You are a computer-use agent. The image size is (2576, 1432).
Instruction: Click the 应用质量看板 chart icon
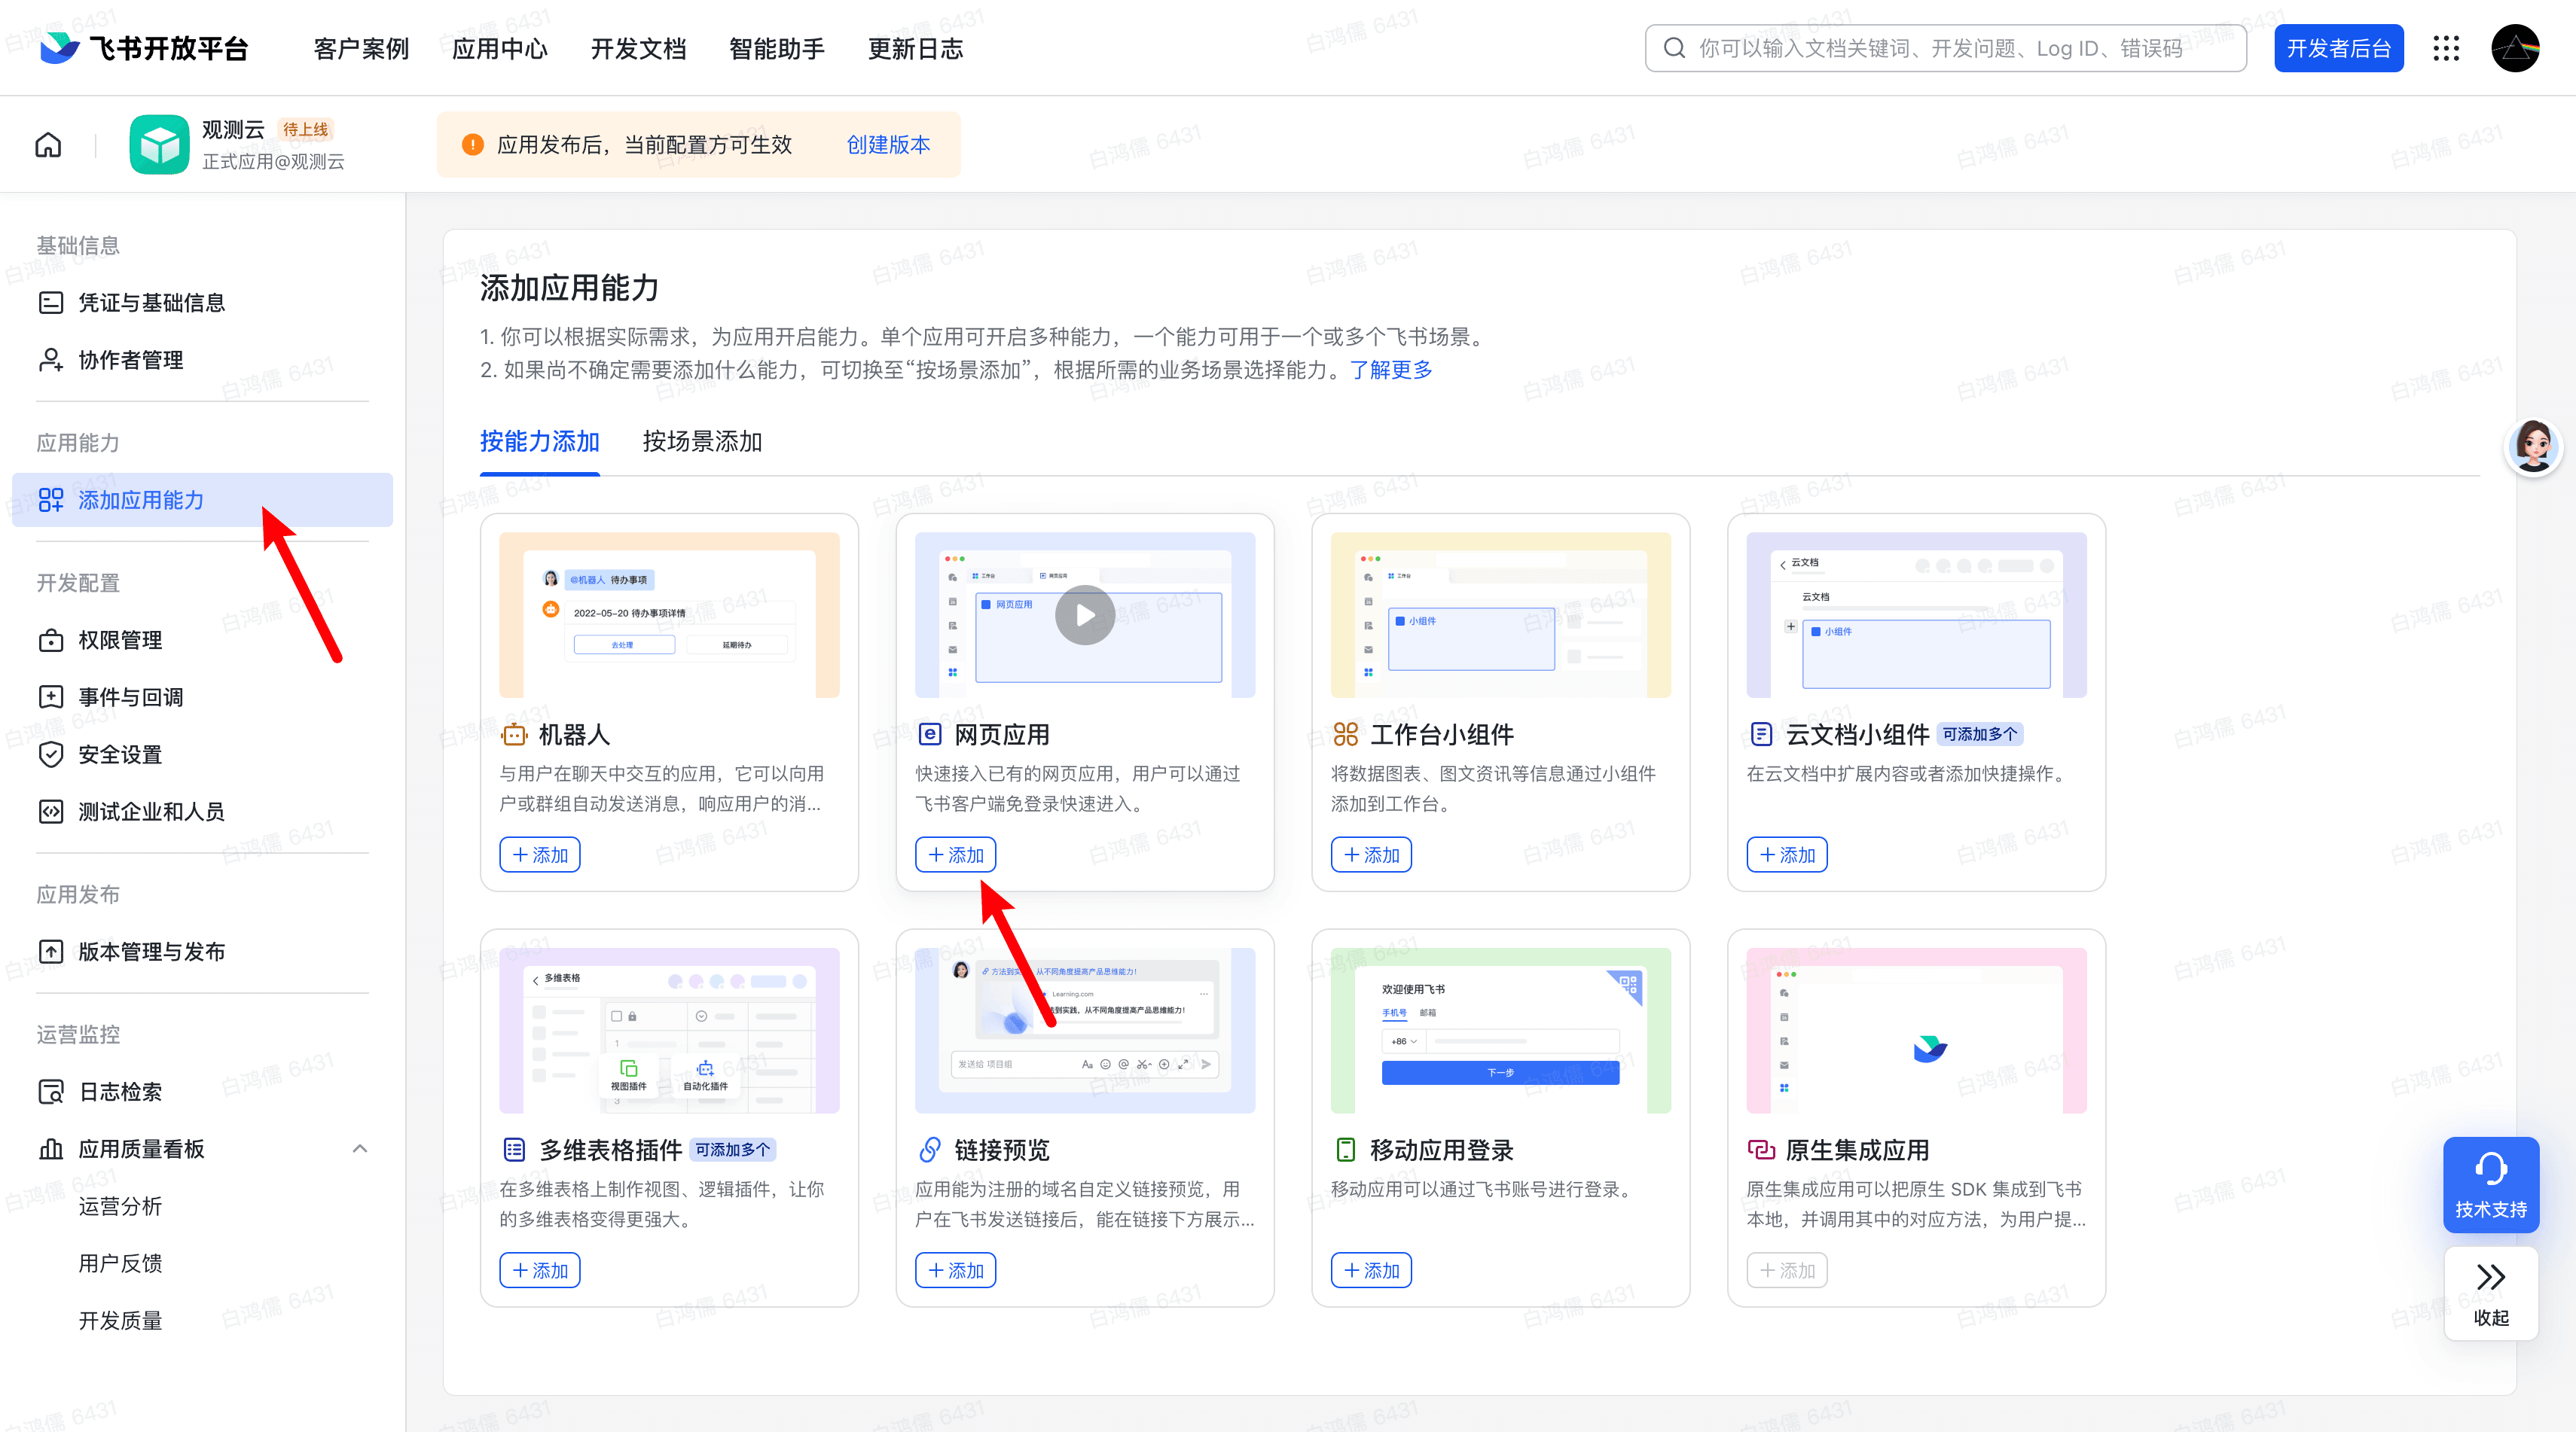(x=51, y=1148)
